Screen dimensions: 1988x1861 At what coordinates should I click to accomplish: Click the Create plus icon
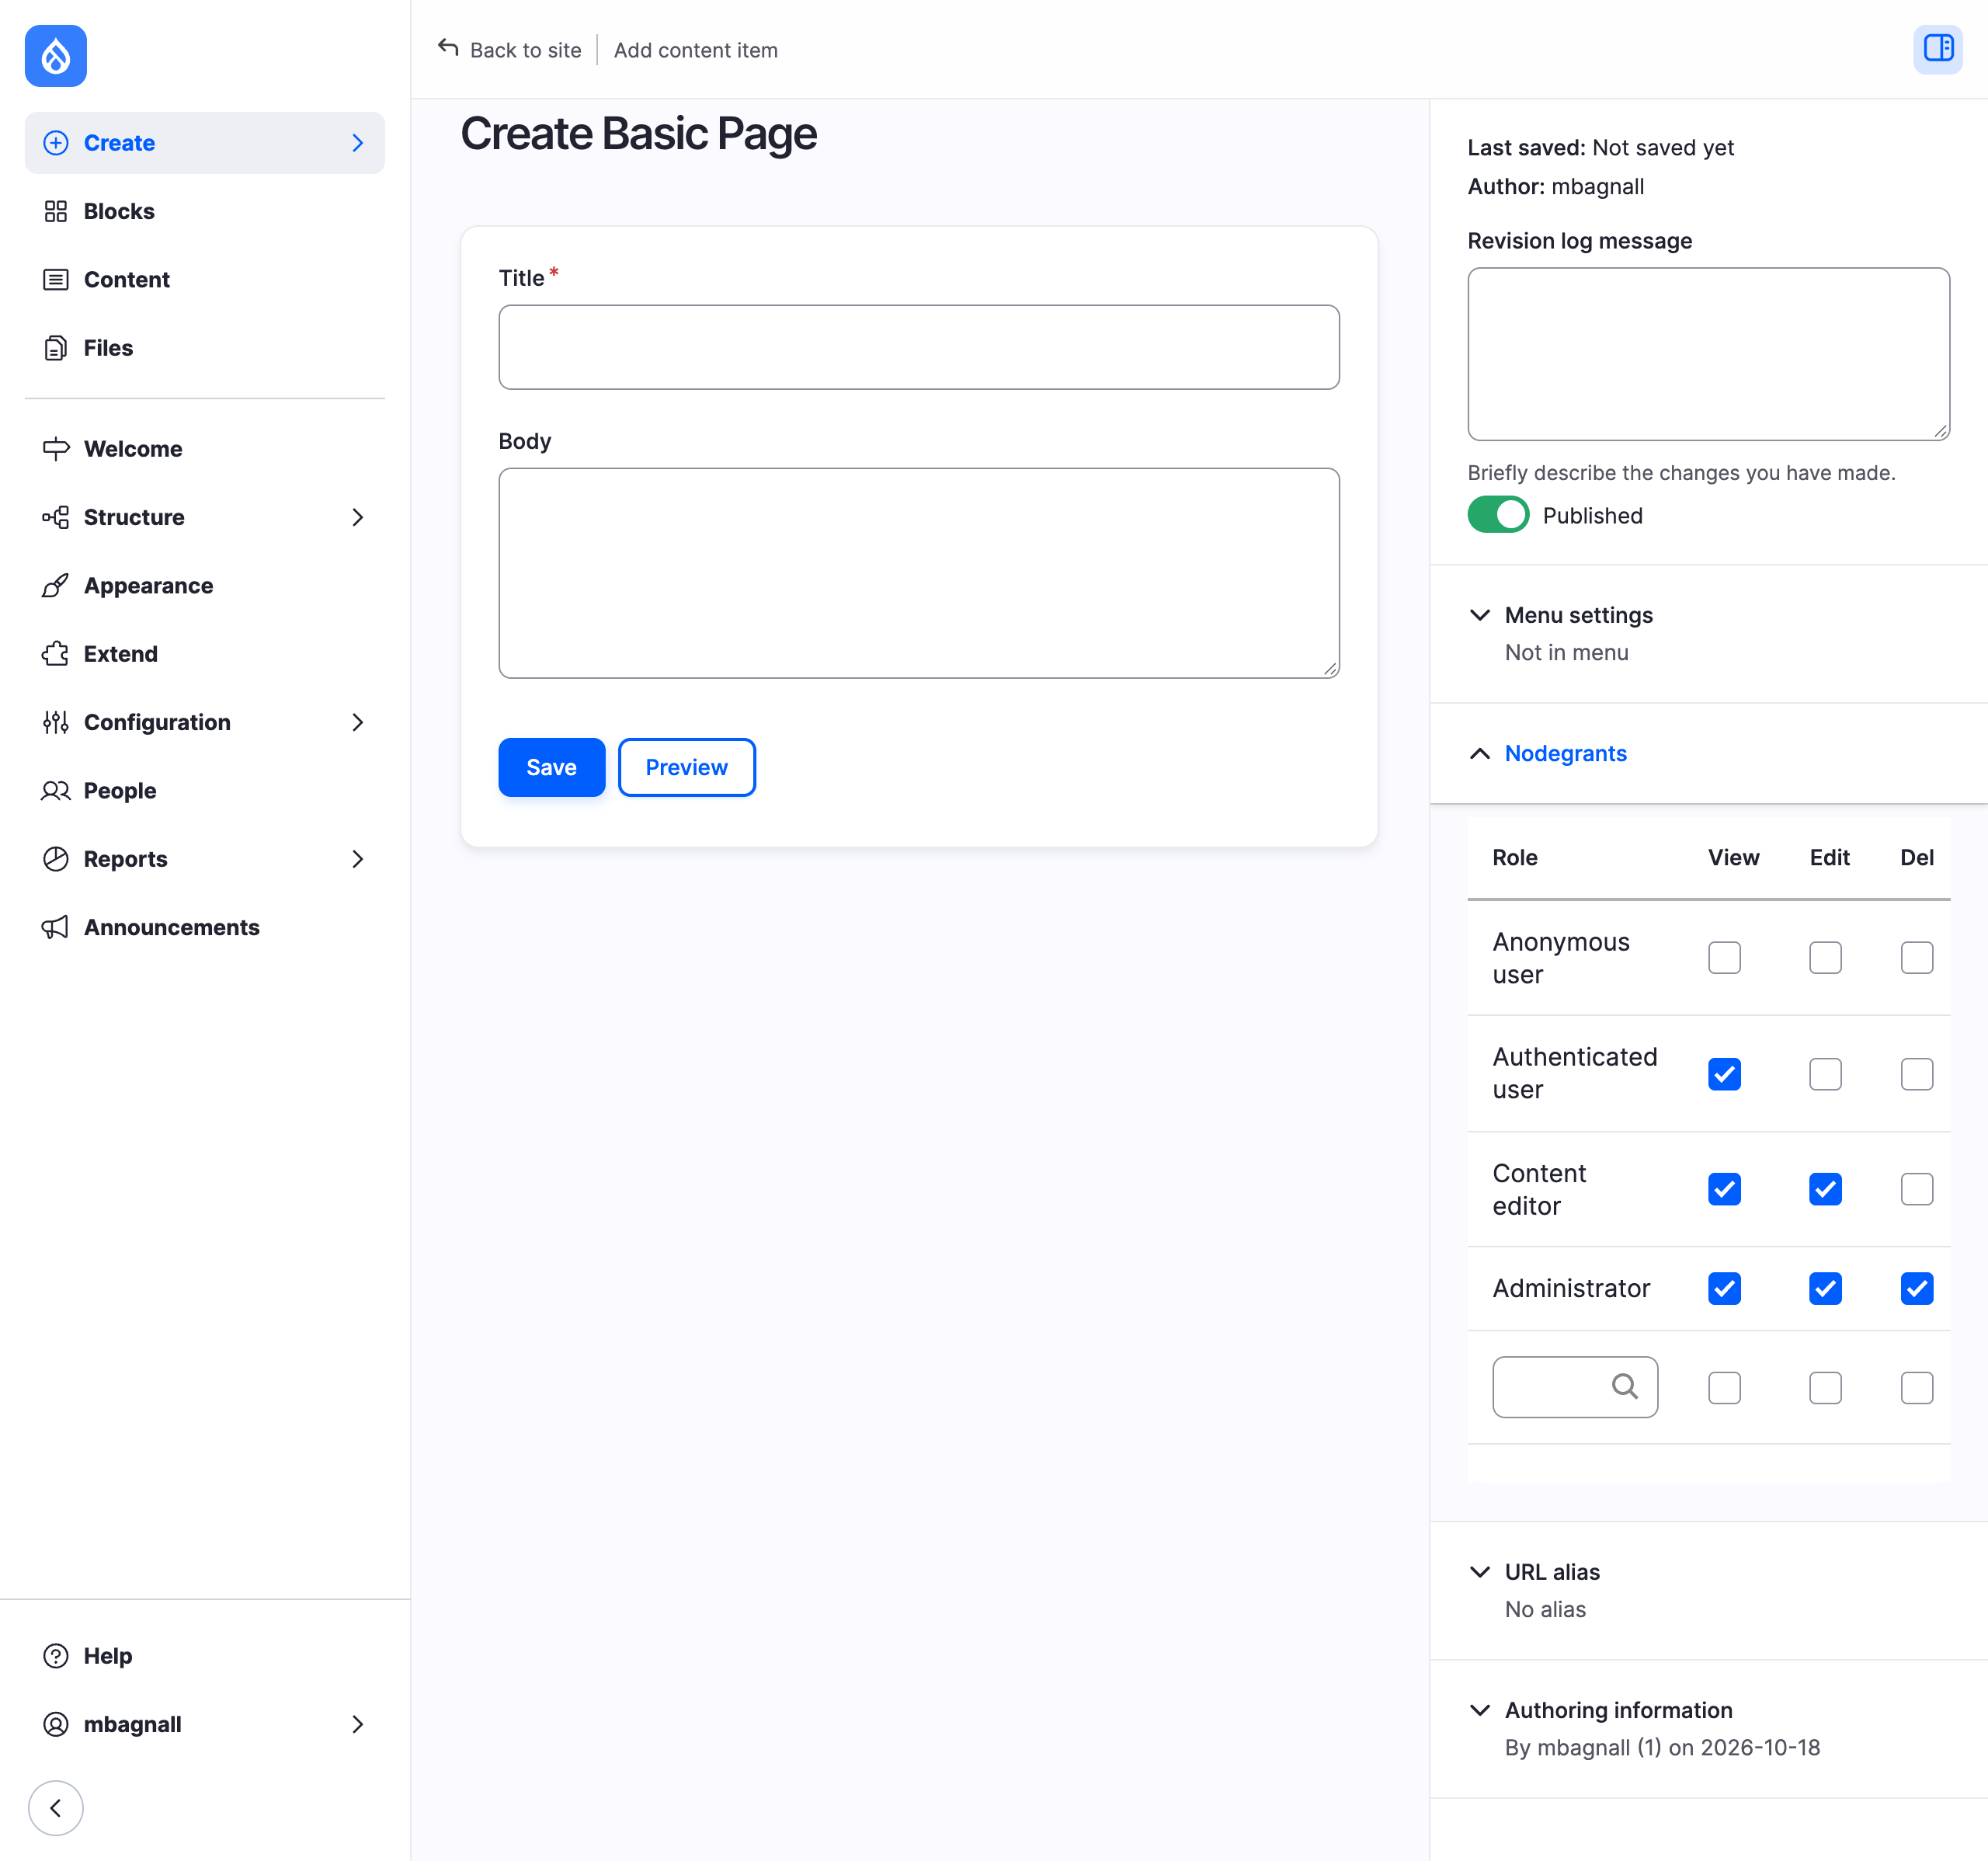click(x=56, y=143)
